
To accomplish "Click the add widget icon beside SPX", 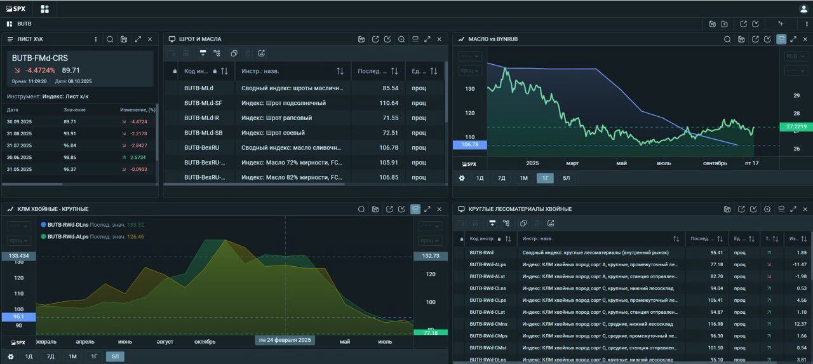I will [x=44, y=9].
